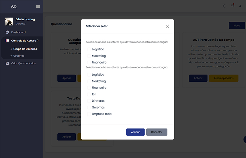This screenshot has height=158, width=246.
Task: Enable the Diretores checkbox
Action: pos(89,101)
